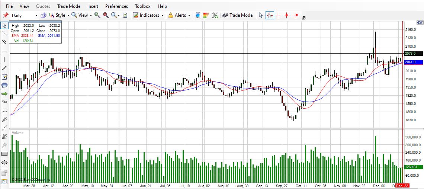Screen dimensions: 424x189
Task: Click the refresh chart icon
Action: click(x=125, y=15)
